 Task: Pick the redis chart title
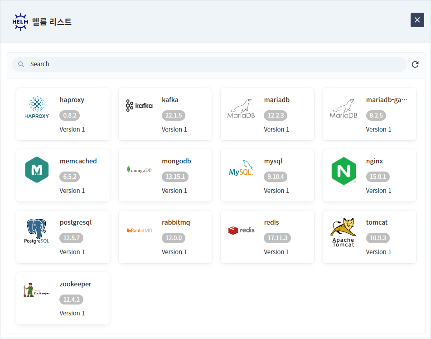271,222
